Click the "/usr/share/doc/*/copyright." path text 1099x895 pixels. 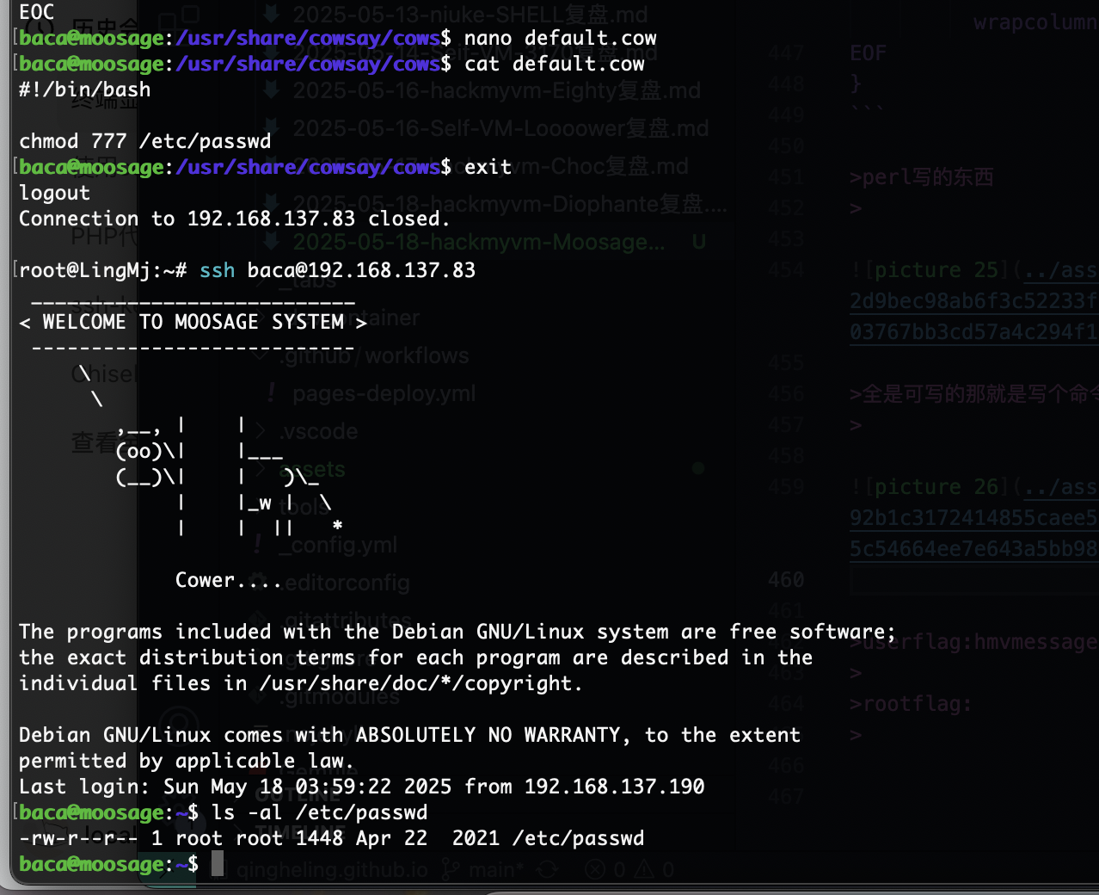(421, 683)
